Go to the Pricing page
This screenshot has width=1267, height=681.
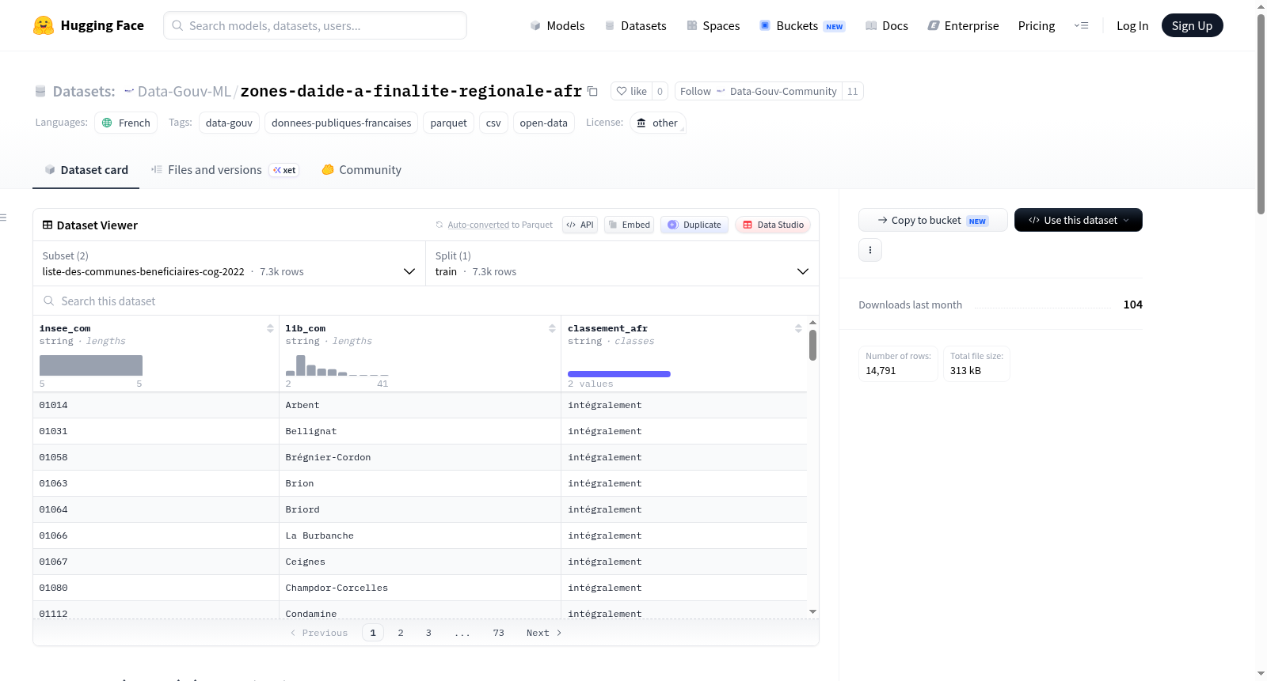pyautogui.click(x=1037, y=25)
